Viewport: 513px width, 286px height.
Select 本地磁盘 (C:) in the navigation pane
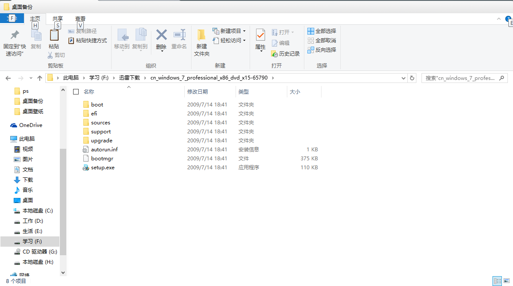tap(38, 211)
